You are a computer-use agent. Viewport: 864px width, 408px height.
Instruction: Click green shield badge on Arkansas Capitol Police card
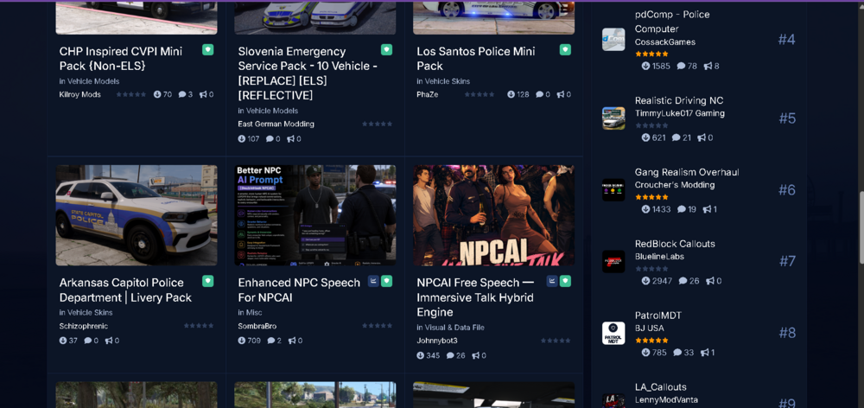pos(207,281)
